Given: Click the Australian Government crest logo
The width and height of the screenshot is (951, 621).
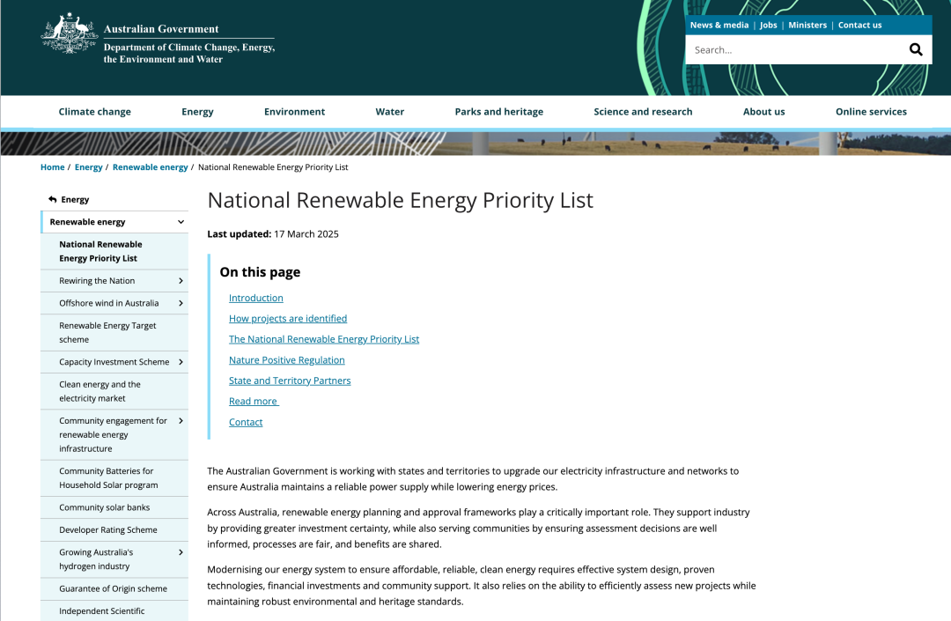Looking at the screenshot, I should (70, 35).
